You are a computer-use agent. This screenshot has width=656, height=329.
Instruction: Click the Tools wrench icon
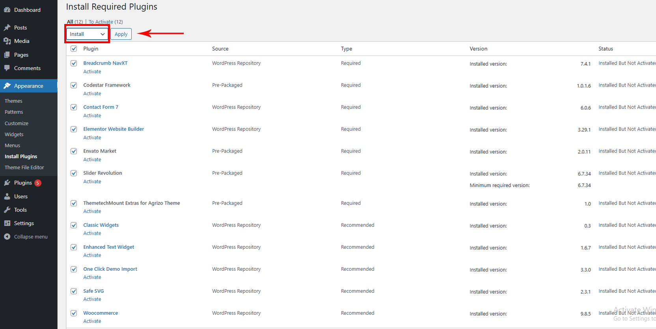coord(7,210)
